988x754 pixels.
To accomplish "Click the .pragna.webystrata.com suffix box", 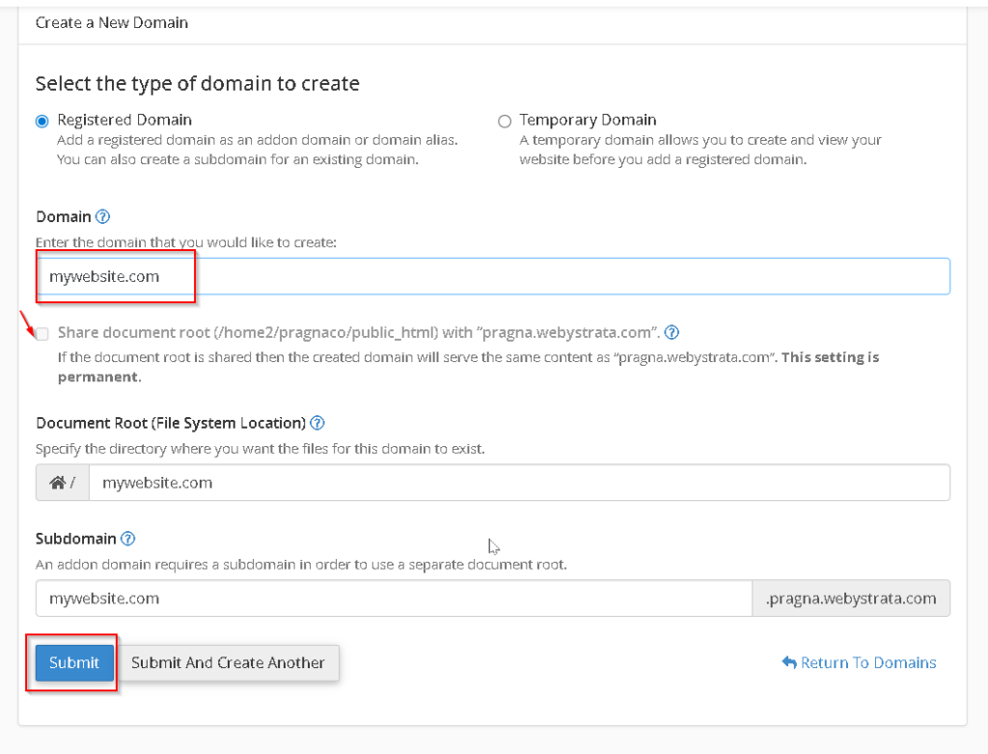I will (851, 599).
